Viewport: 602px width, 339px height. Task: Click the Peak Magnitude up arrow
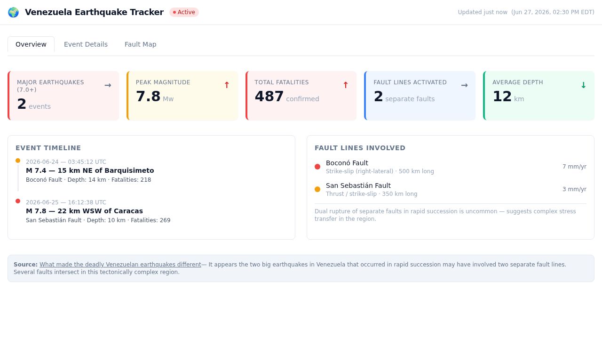click(227, 85)
